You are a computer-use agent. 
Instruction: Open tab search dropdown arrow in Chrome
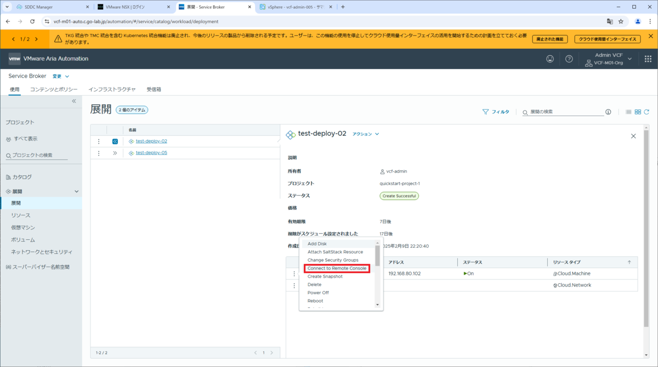pyautogui.click(x=6, y=7)
